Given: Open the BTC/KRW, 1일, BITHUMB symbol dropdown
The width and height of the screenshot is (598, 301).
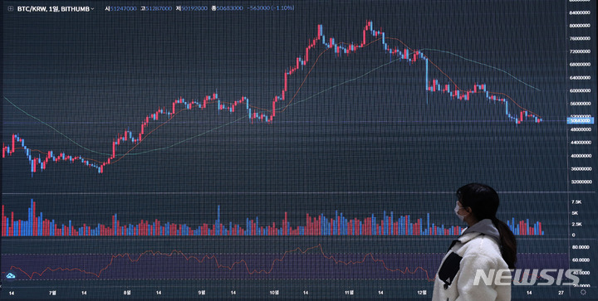Looking at the screenshot, I should tap(53, 8).
